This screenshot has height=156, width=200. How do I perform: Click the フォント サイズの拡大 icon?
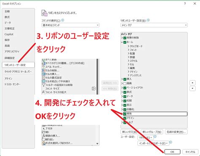coord(43,92)
